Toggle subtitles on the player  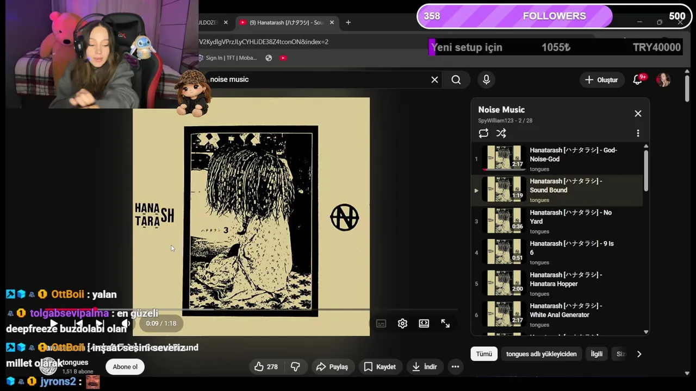click(381, 324)
